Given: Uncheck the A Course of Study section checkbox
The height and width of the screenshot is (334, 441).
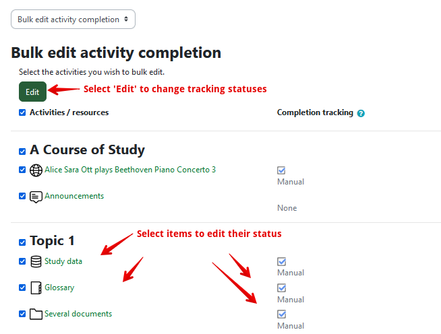Looking at the screenshot, I should tap(22, 151).
